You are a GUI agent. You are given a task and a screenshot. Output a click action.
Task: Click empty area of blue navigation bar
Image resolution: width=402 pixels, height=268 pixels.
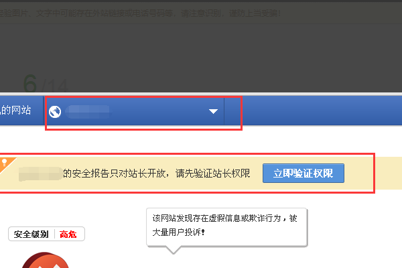[x=322, y=111]
